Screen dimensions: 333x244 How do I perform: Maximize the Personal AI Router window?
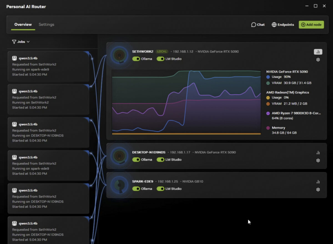[316, 6]
